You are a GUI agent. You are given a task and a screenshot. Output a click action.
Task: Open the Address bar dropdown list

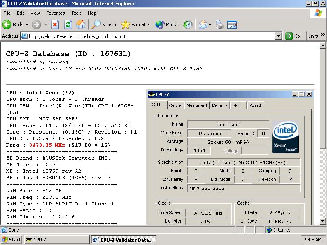279,36
